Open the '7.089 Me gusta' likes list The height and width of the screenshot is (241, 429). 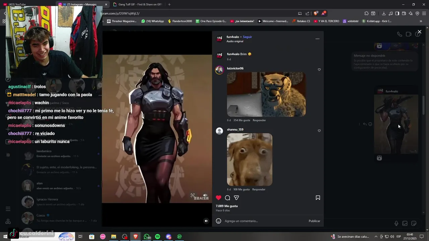(x=227, y=206)
